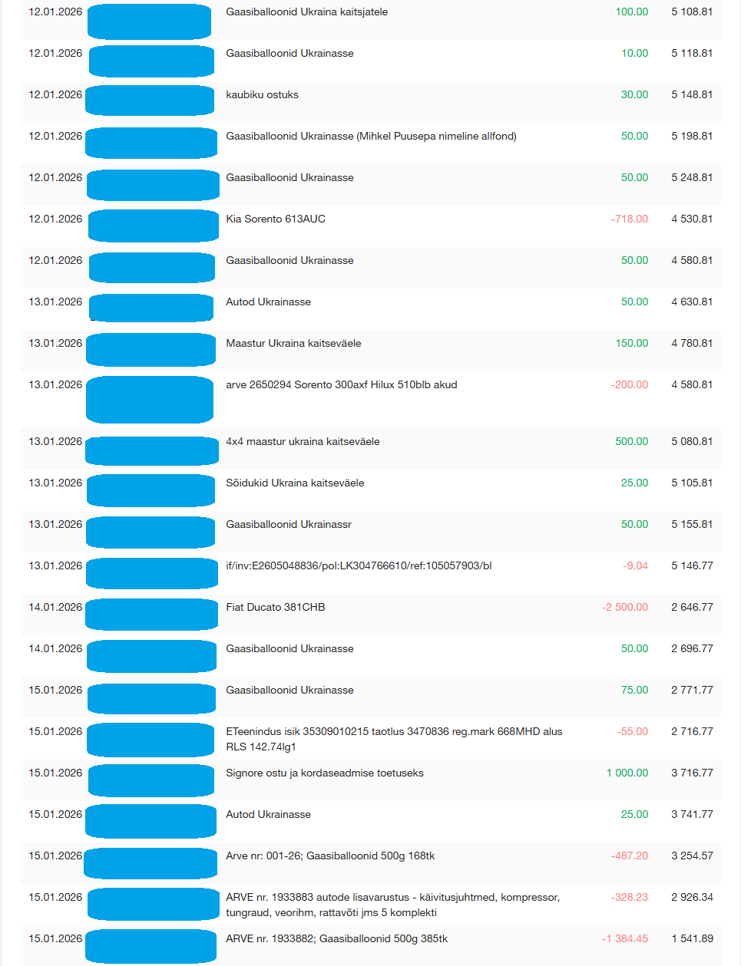Click the ARVE nr. 1933882 Gaasiballoonid 385tk description
The height and width of the screenshot is (966, 741).
[336, 939]
